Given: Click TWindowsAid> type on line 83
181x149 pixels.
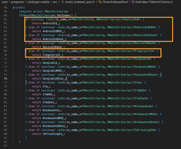Looking at the screenshot, I should click(143, 106).
